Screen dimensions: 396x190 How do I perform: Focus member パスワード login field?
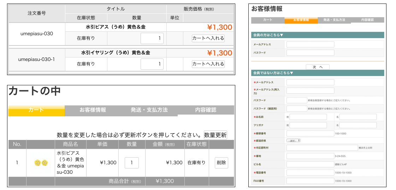(x=311, y=53)
